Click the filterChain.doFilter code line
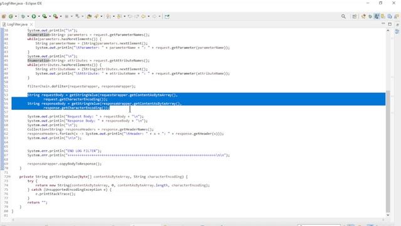This screenshot has height=226, width=401. coord(81,87)
